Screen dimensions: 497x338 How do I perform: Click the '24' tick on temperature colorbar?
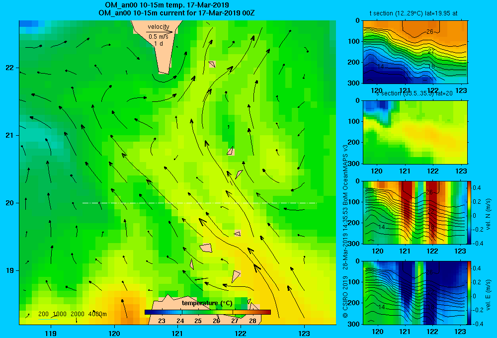(180, 321)
